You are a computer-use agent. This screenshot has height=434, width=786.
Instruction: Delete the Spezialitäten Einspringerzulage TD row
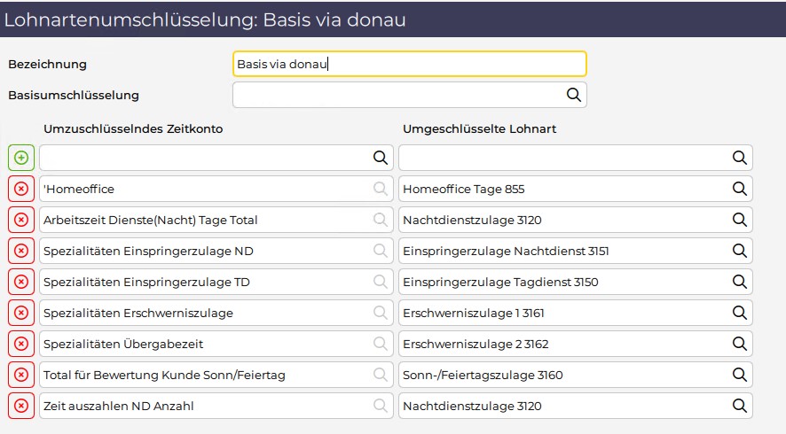pyautogui.click(x=21, y=282)
